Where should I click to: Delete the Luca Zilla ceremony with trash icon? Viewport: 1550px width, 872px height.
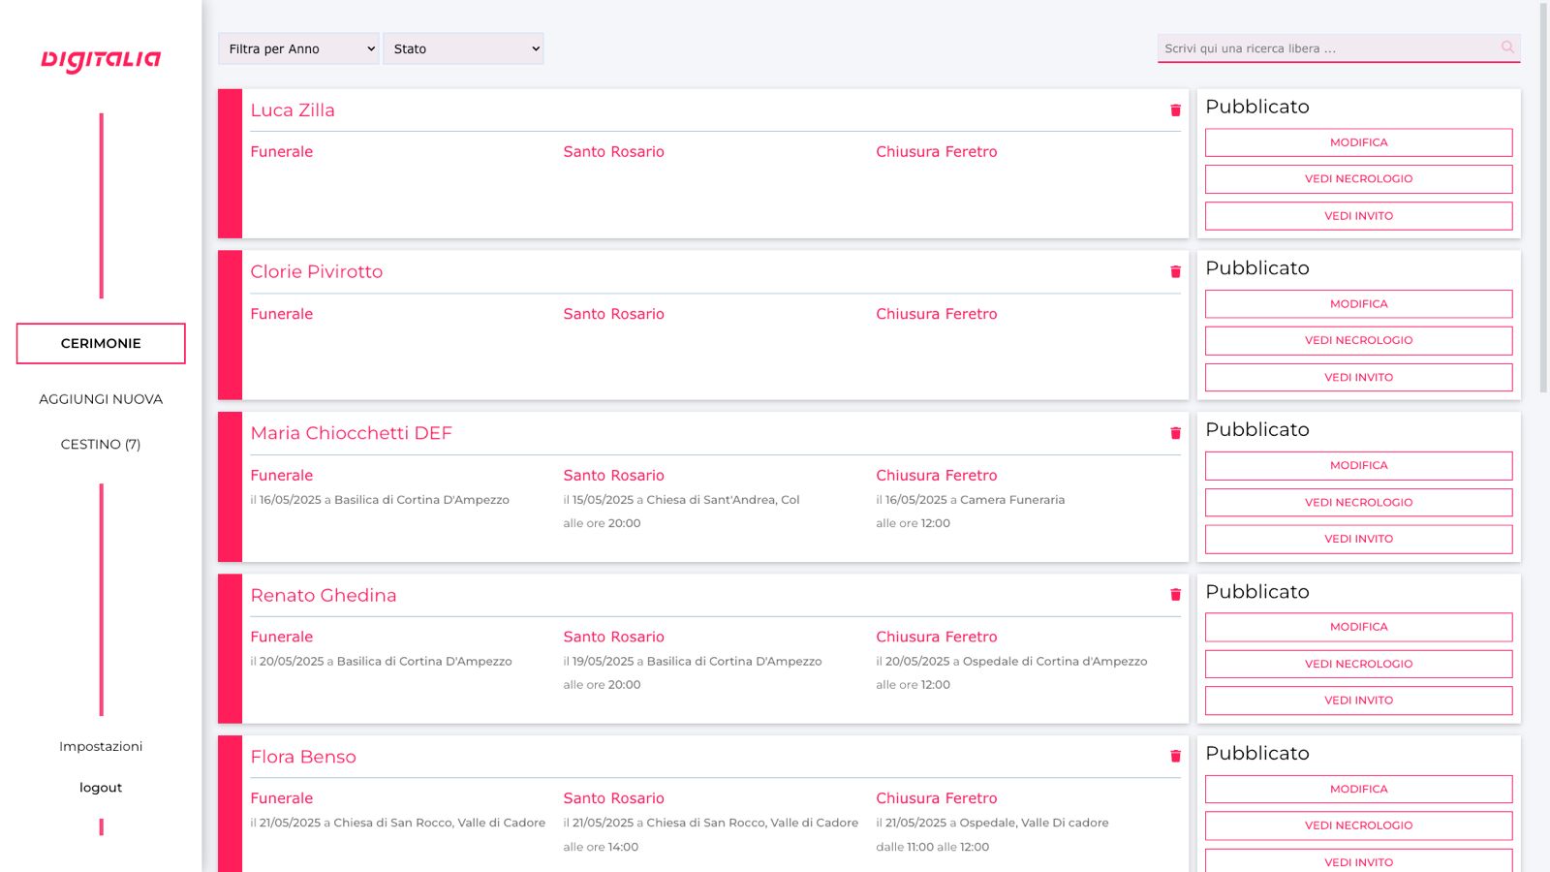pos(1175,110)
